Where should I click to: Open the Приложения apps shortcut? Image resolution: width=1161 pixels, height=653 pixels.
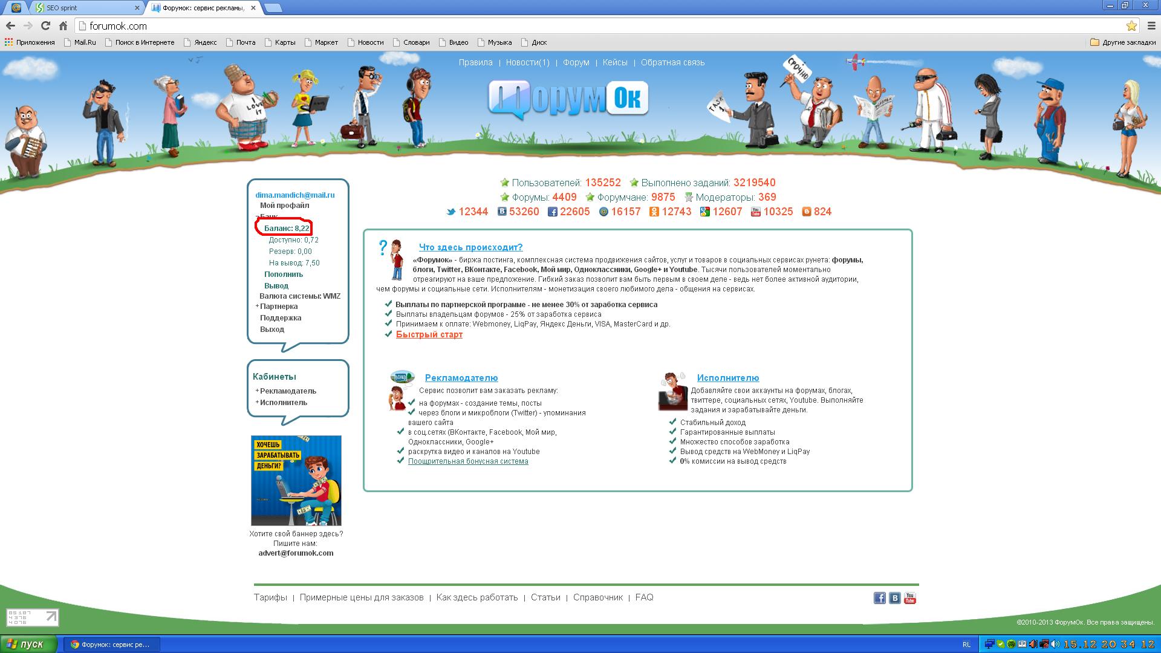[x=30, y=42]
